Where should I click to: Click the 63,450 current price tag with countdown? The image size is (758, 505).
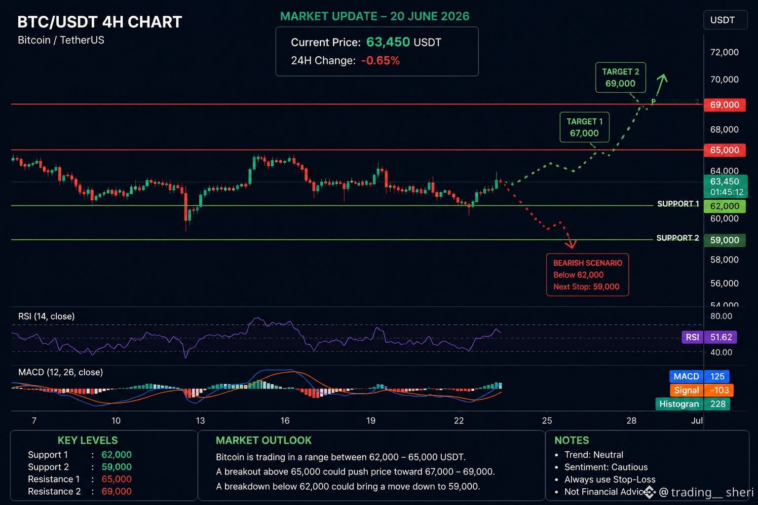click(726, 186)
